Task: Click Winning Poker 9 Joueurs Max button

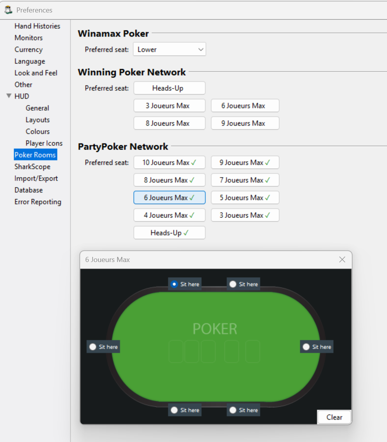Action: point(245,123)
